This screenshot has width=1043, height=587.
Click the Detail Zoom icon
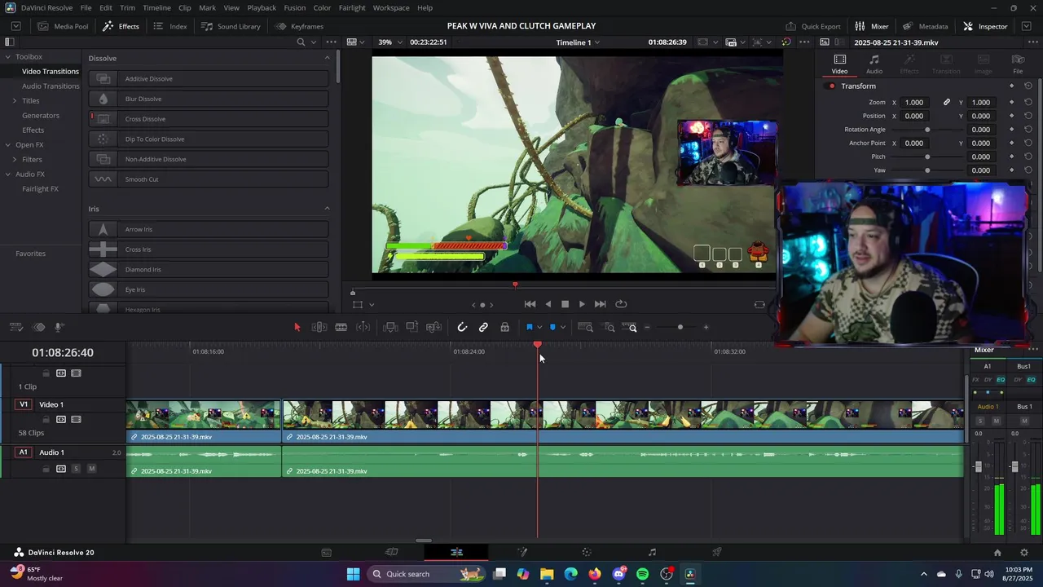610,327
